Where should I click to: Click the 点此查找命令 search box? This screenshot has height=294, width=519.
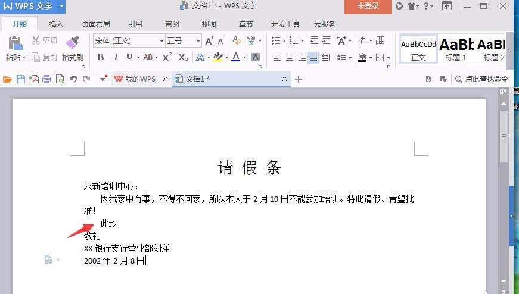click(481, 79)
